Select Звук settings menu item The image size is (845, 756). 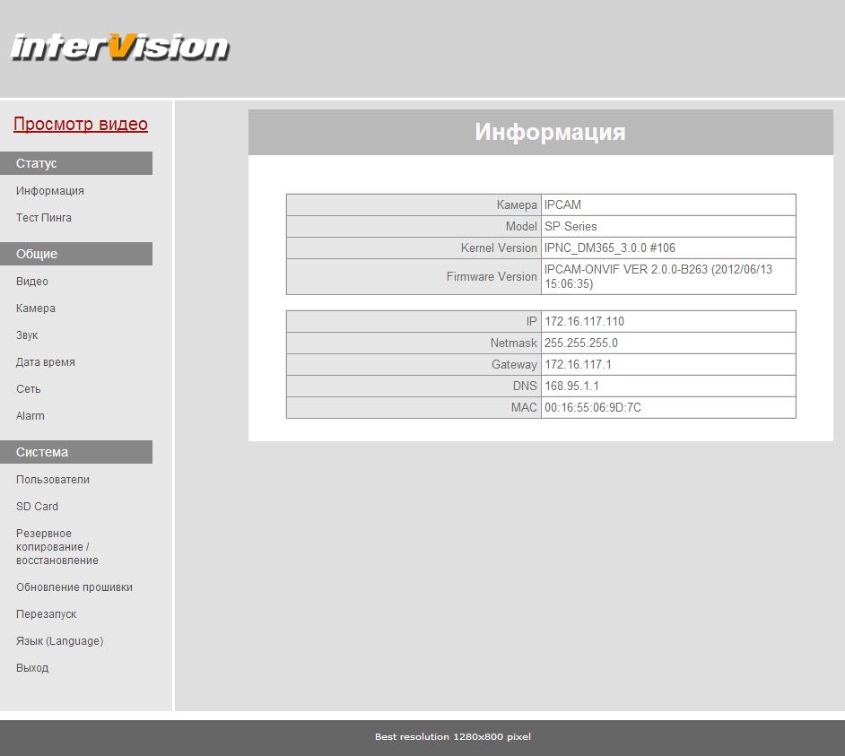coord(27,335)
